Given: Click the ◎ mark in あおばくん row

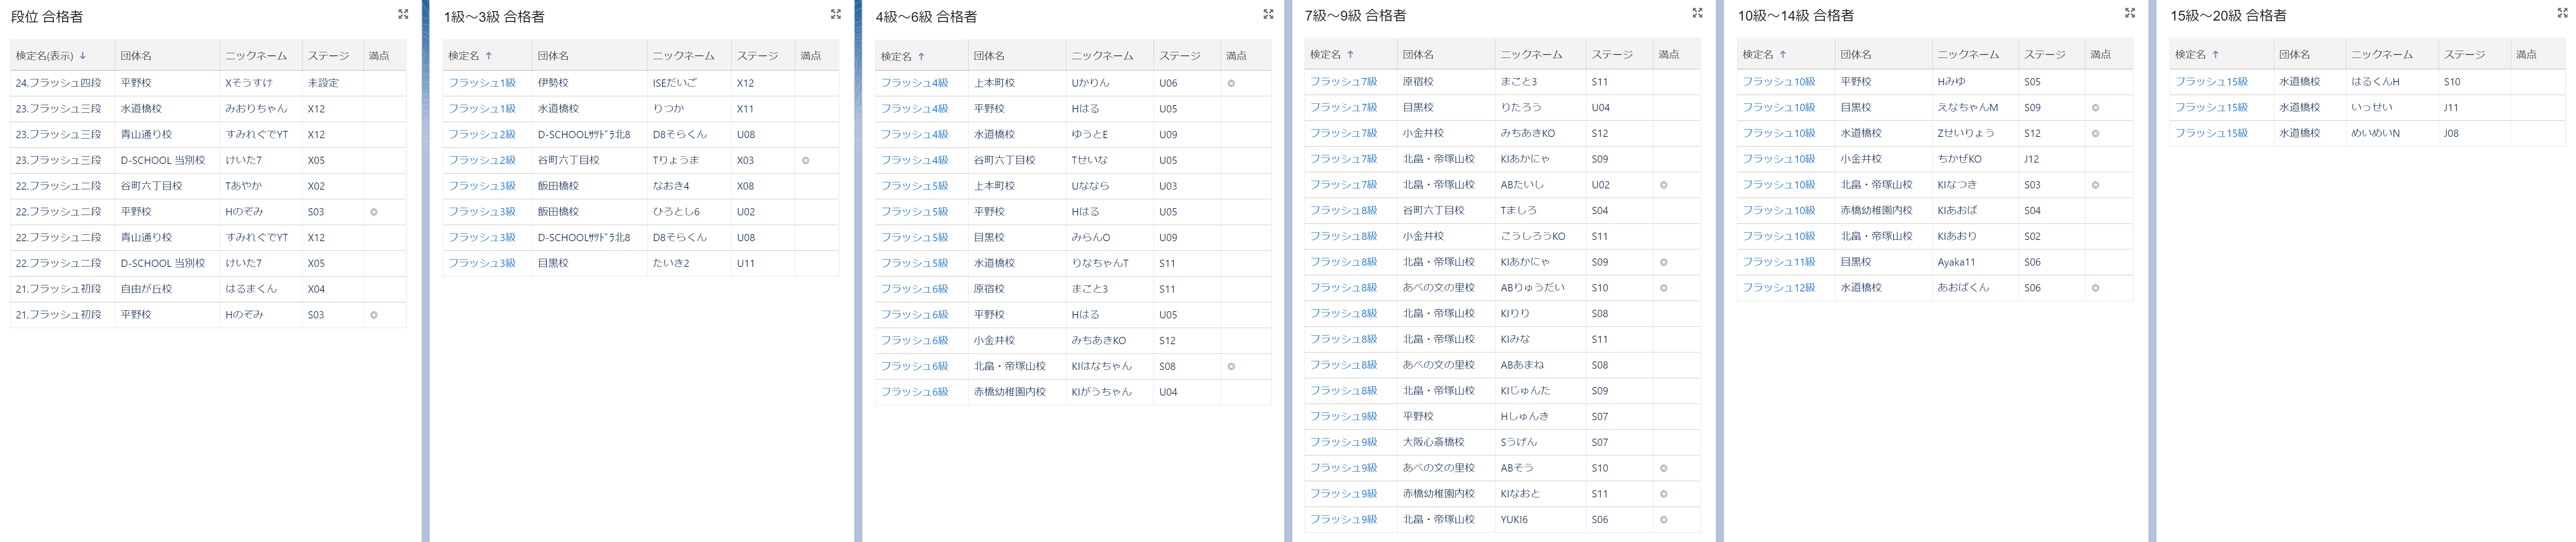Looking at the screenshot, I should coord(2095,288).
